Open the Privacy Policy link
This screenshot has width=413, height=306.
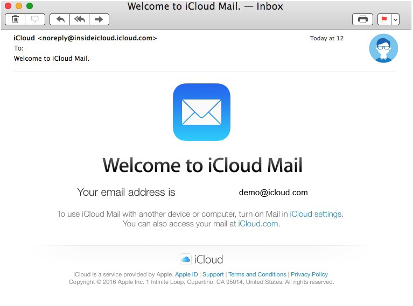coord(309,274)
